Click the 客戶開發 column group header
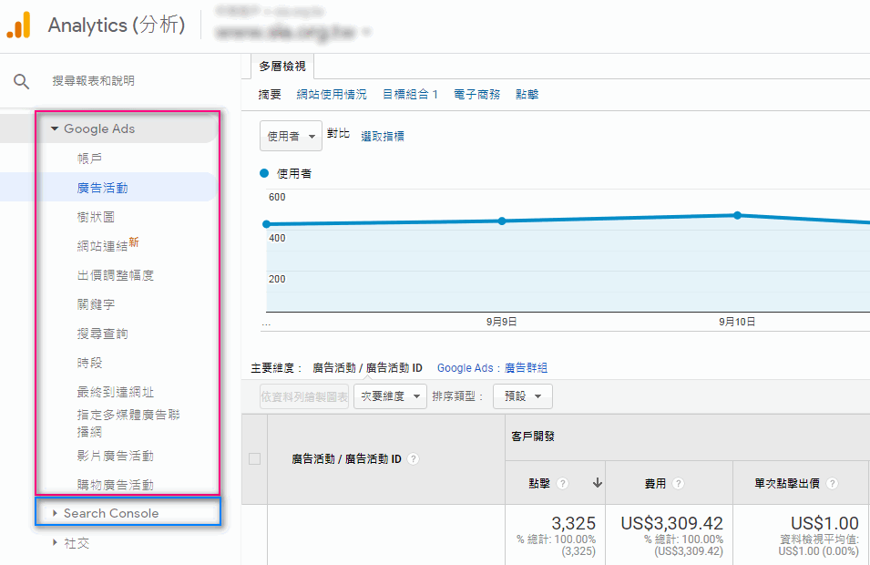The image size is (870, 565). click(533, 437)
